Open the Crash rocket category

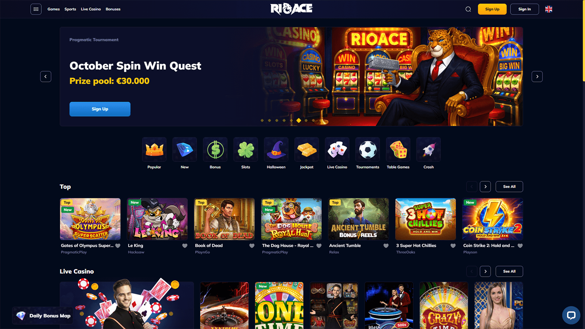click(x=429, y=150)
